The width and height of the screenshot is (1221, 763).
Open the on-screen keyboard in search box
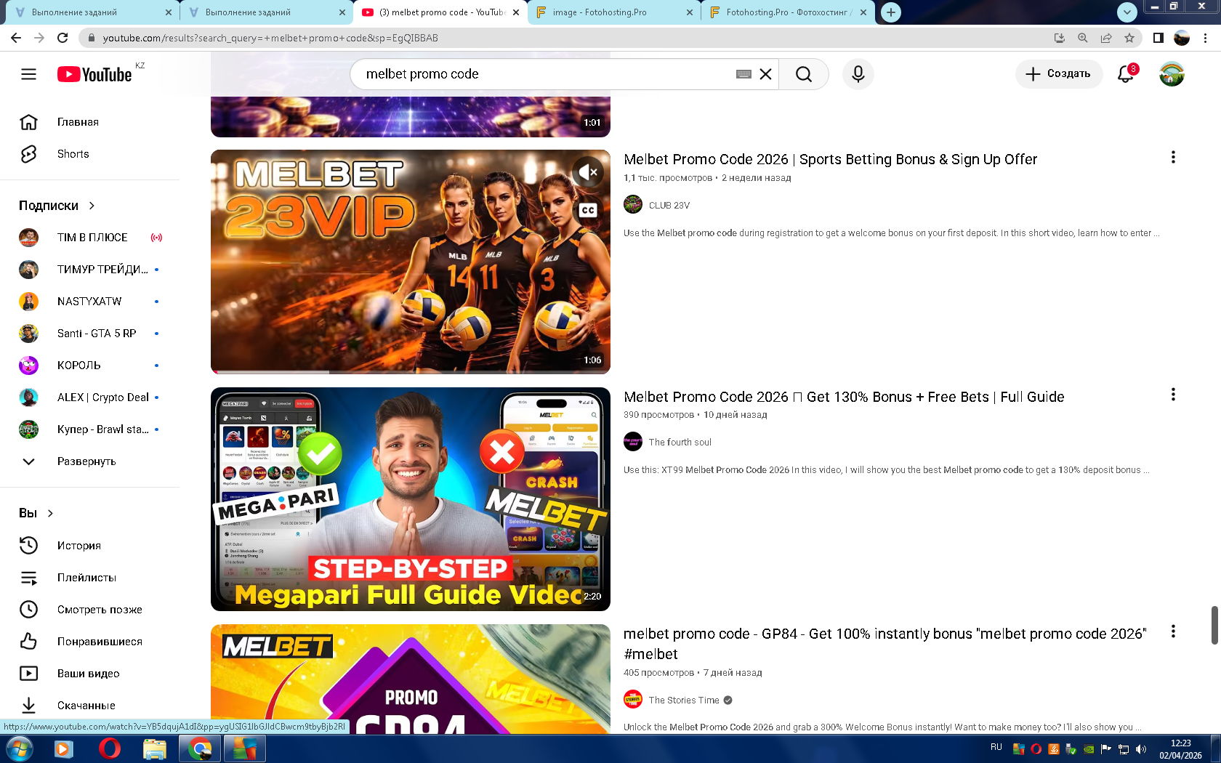coord(744,74)
